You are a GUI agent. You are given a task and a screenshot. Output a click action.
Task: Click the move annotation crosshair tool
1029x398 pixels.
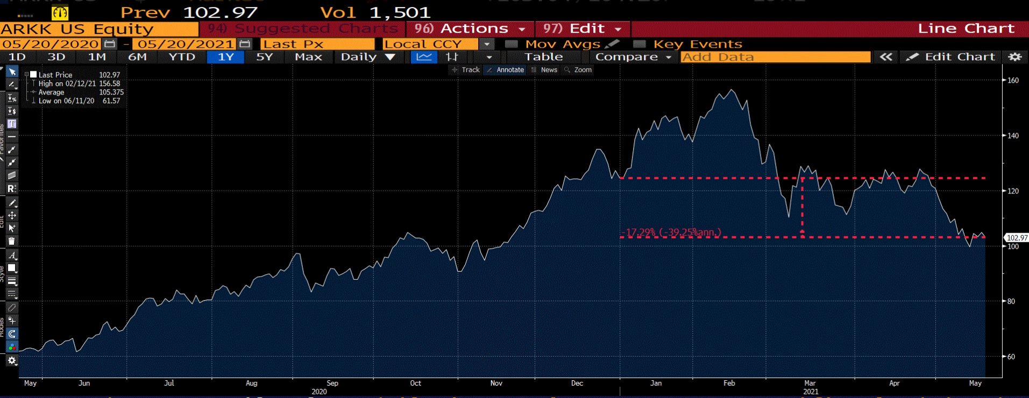click(12, 215)
